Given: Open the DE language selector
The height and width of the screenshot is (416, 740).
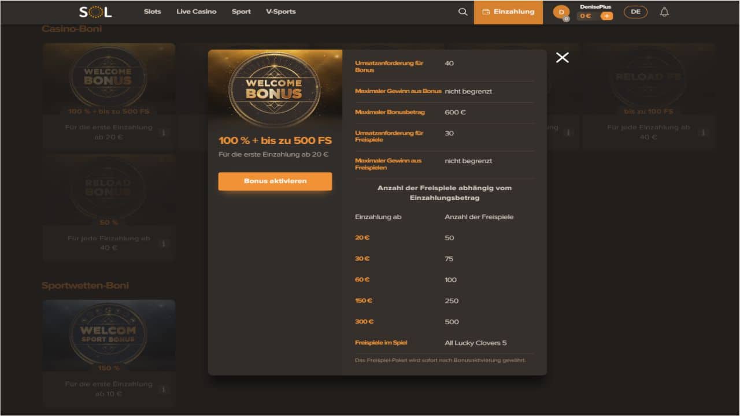Looking at the screenshot, I should [635, 12].
